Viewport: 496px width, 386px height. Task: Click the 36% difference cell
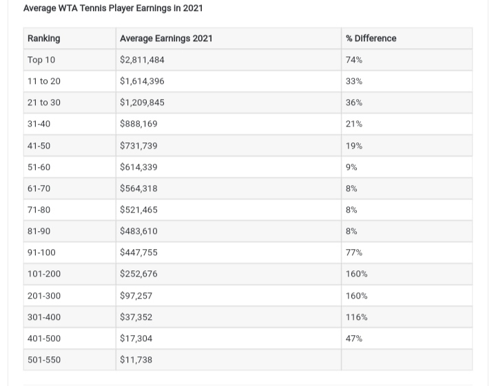point(407,103)
